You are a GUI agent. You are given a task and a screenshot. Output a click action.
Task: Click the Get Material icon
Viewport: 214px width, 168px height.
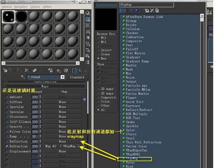(5, 70)
